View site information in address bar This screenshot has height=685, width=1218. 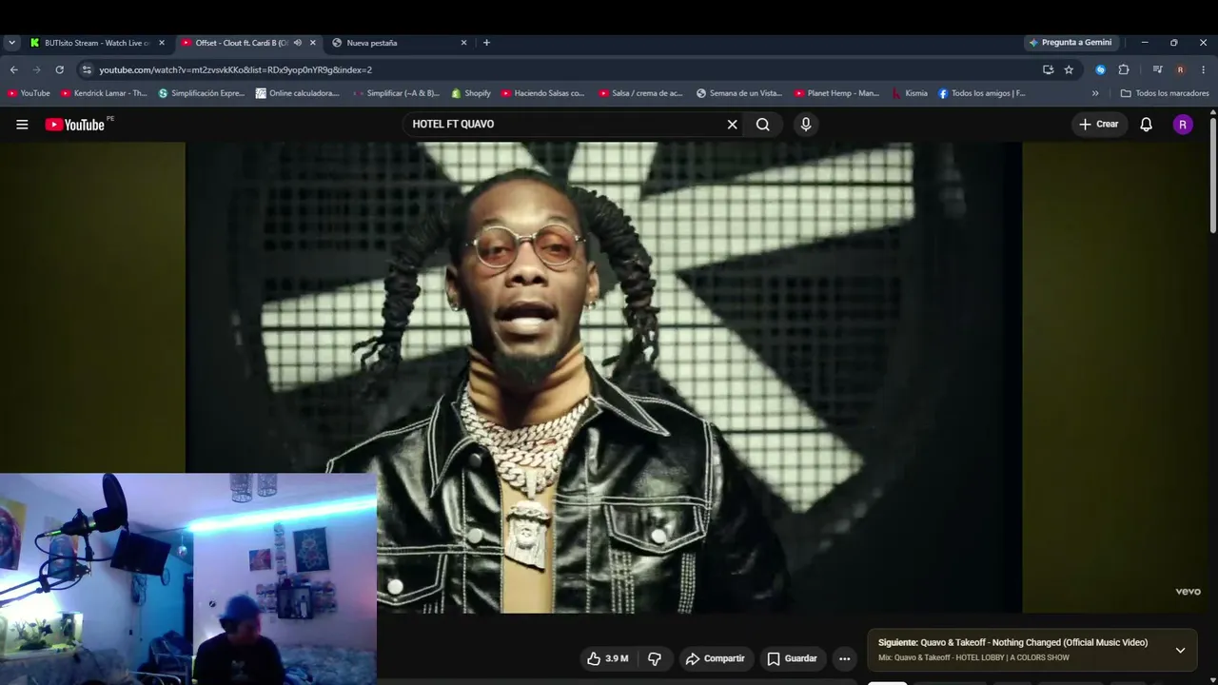[87, 69]
